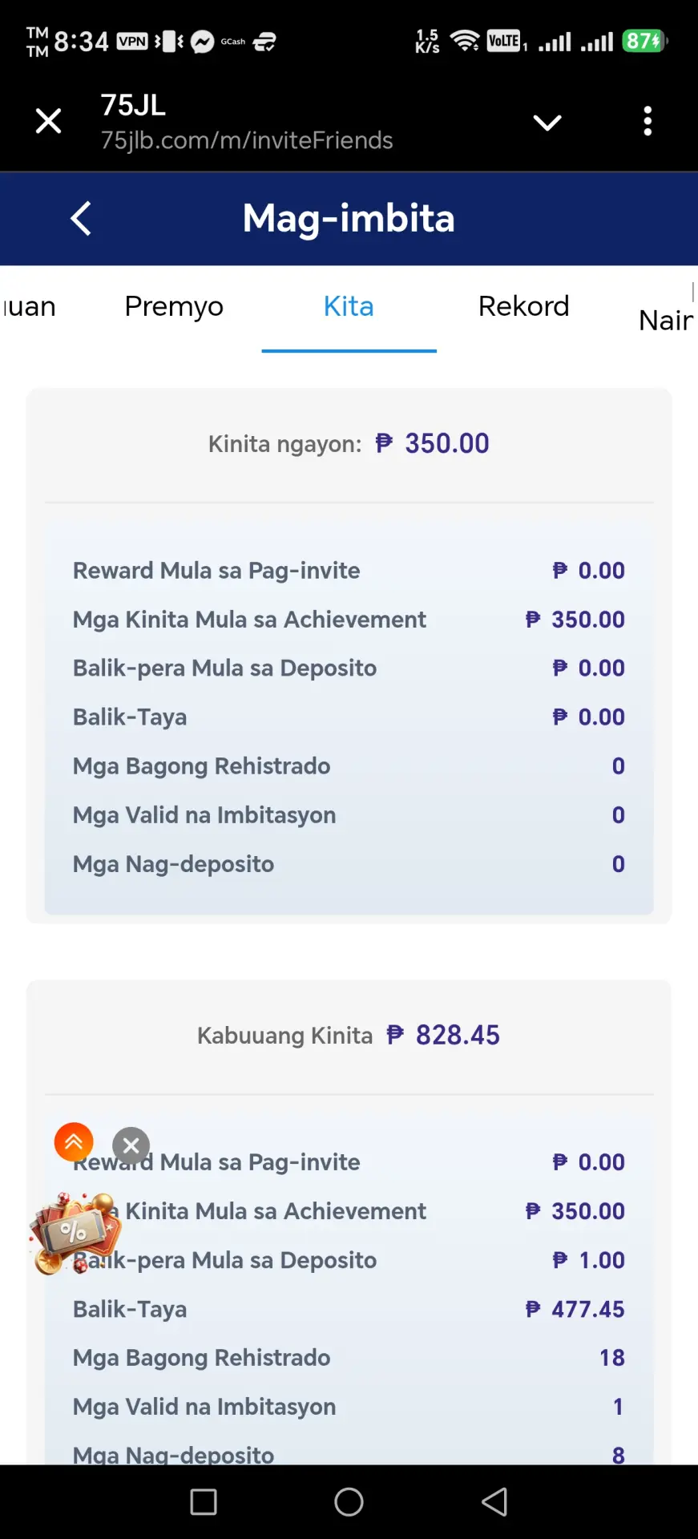Open the three-dot browser menu

pyautogui.click(x=648, y=121)
